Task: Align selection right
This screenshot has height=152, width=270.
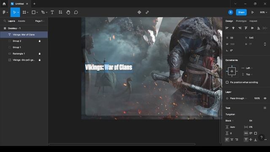Action: [x=240, y=28]
